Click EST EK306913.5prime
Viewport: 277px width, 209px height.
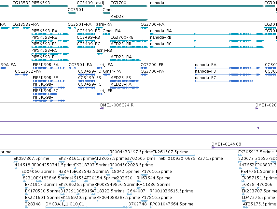tap(256, 152)
